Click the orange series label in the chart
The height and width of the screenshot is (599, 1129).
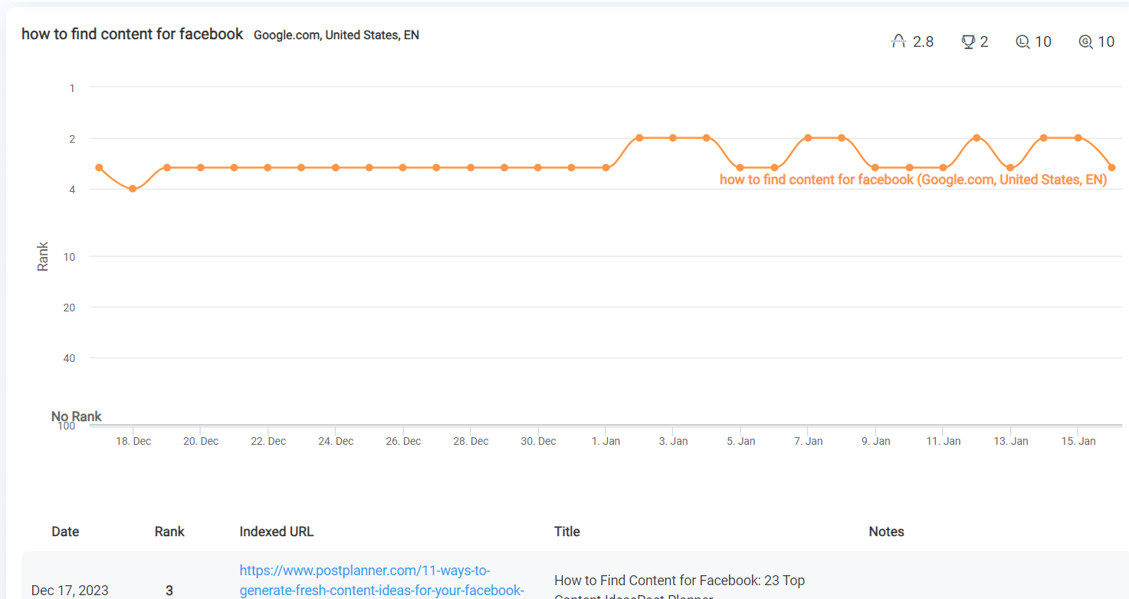point(914,179)
